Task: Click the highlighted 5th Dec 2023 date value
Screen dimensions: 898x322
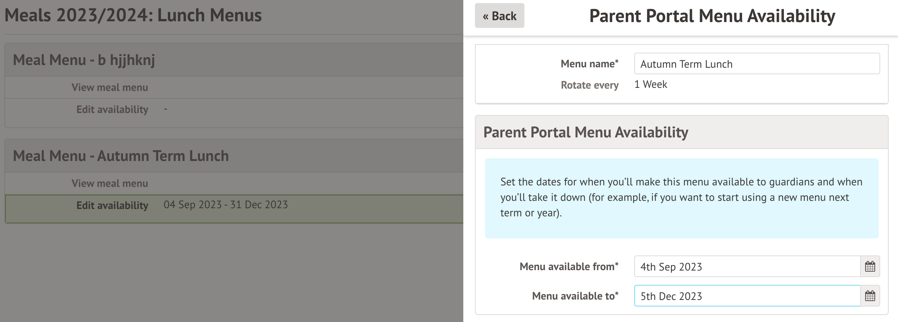Action: [671, 296]
